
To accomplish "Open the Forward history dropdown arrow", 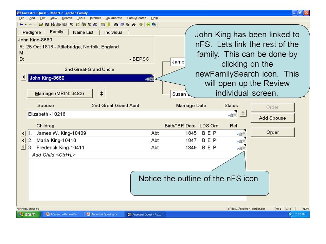I will 35,24.
